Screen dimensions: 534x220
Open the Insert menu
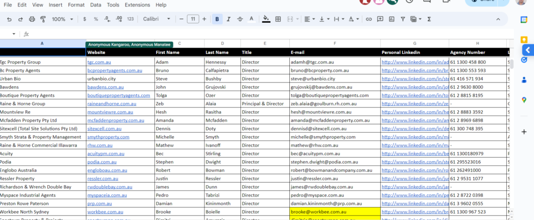55,4
